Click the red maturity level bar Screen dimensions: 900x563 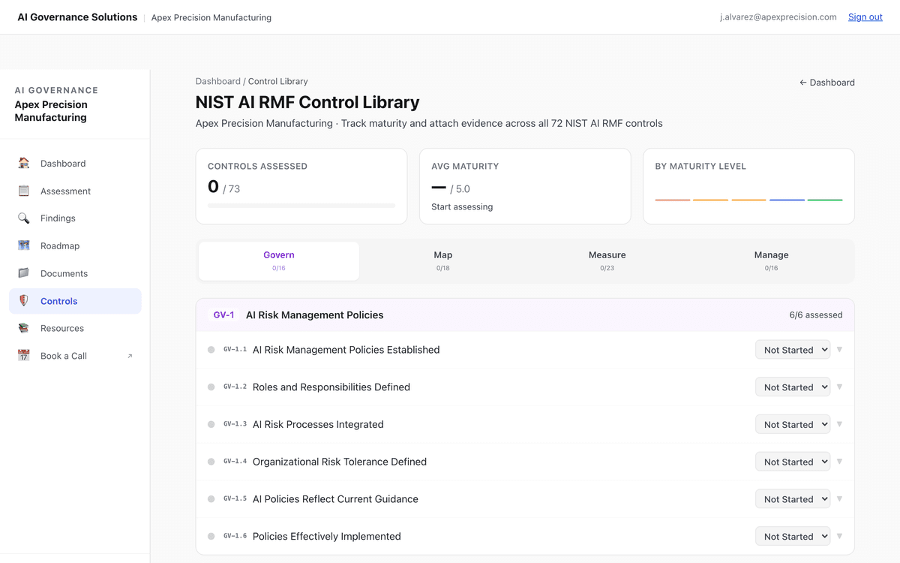pyautogui.click(x=673, y=200)
